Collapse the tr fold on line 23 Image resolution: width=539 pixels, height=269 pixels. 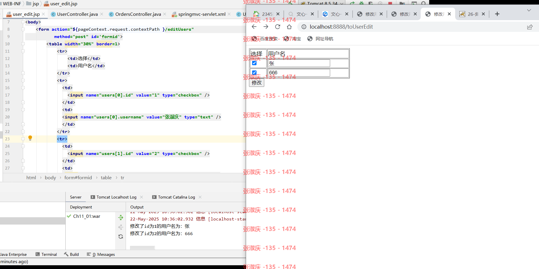coord(23,139)
